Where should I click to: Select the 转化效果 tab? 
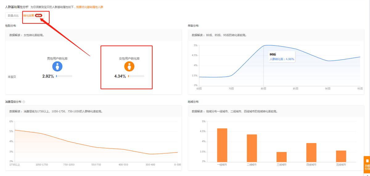tap(29, 15)
